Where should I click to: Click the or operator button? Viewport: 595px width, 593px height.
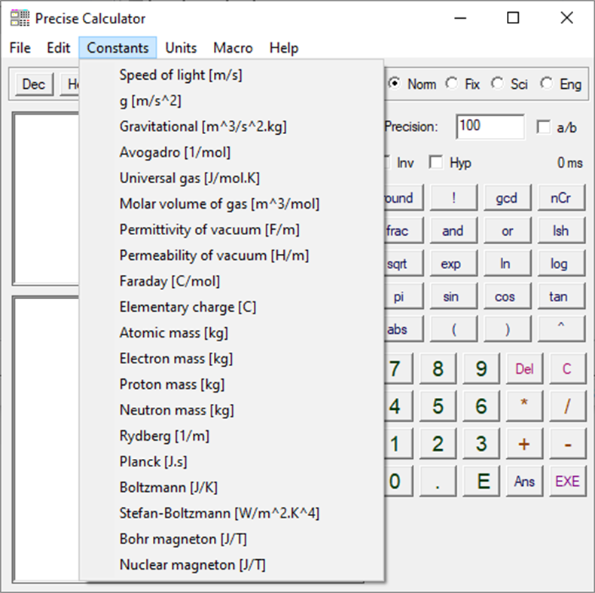pyautogui.click(x=508, y=231)
